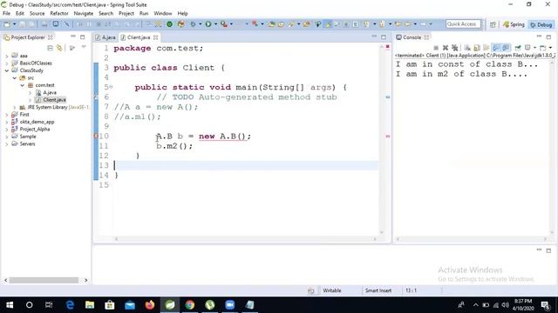Toggle Scroll Lock in Console
558x313 pixels.
(x=477, y=48)
